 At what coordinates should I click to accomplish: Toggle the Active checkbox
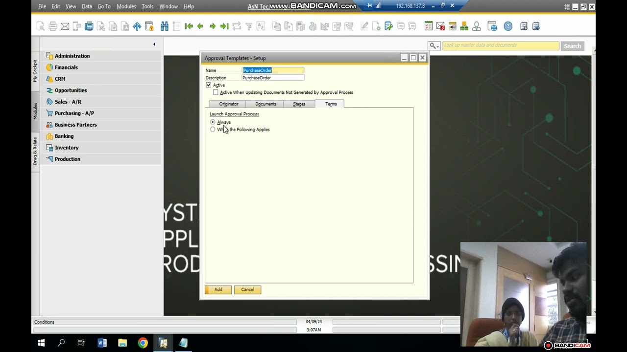209,85
